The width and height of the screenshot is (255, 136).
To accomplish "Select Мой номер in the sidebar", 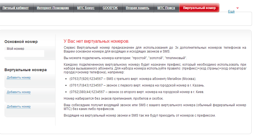I will 16,49.
